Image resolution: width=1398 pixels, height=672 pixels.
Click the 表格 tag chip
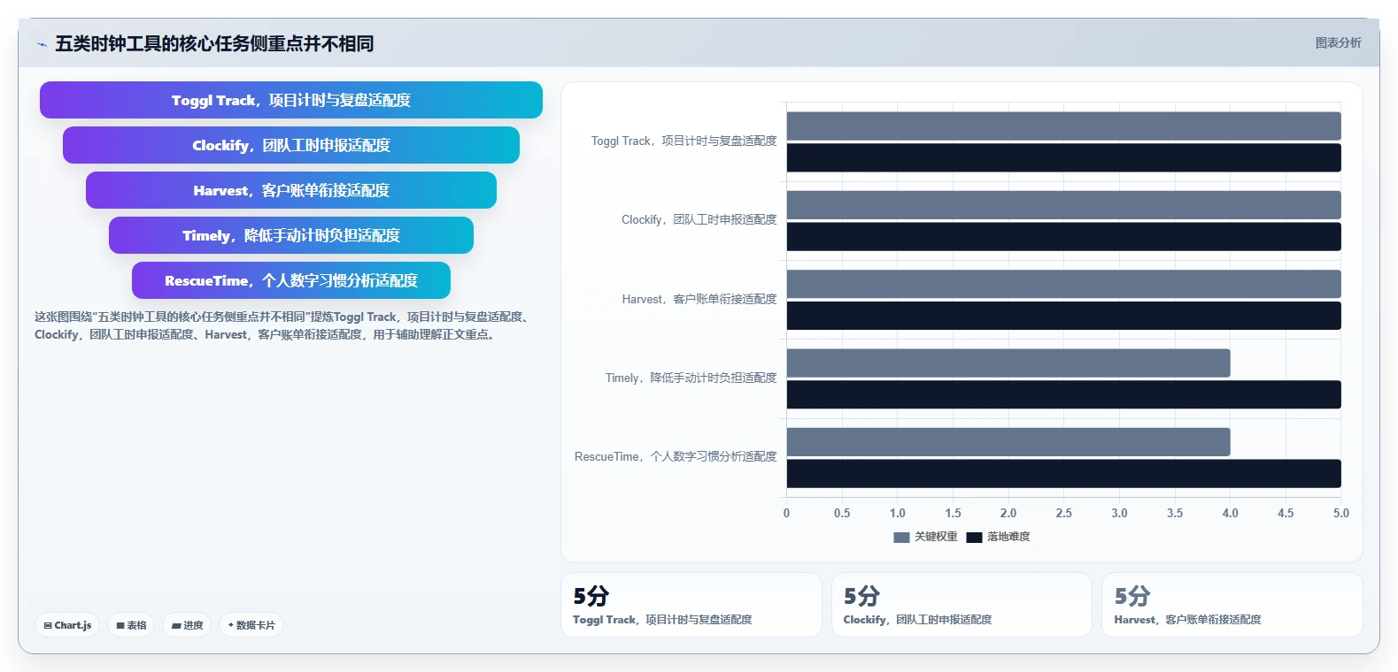coord(131,625)
